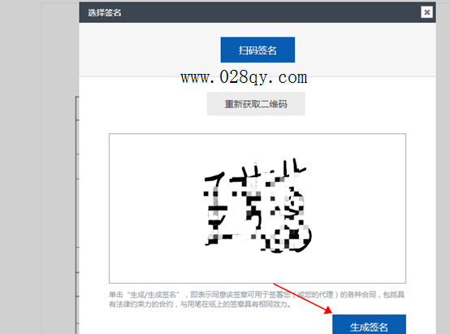The width and height of the screenshot is (450, 334).
Task: Click the 选择签名 dialog title text
Action: pyautogui.click(x=105, y=13)
